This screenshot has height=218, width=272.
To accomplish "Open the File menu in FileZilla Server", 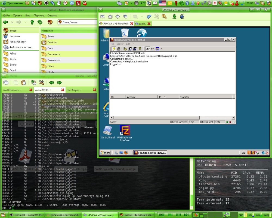I will [x=112, y=44].
